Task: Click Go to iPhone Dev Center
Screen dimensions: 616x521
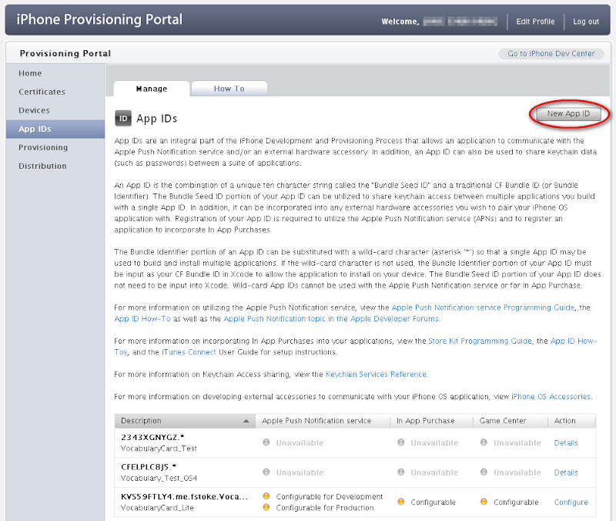Action: pos(551,53)
